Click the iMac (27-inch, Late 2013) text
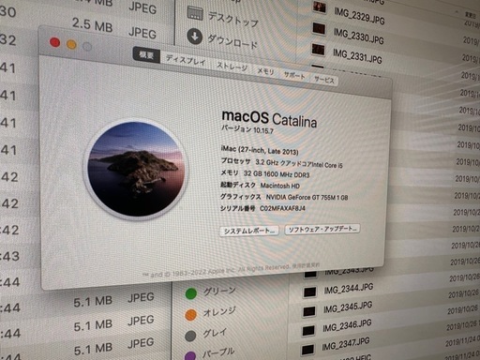The height and width of the screenshot is (360, 480). tap(260, 150)
